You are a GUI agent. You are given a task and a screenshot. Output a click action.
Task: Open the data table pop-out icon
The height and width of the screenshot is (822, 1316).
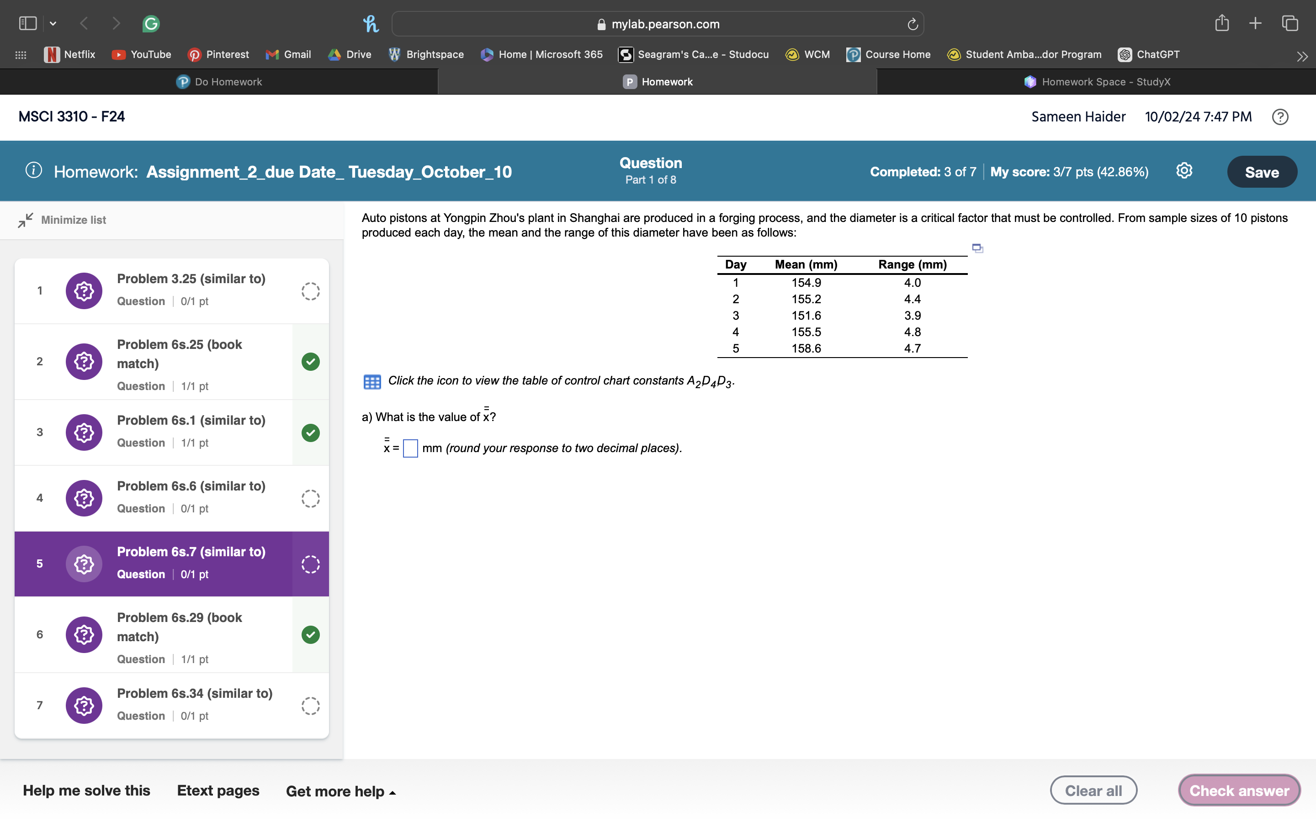[977, 248]
